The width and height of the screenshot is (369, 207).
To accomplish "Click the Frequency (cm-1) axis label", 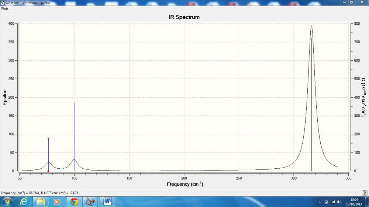I will [x=185, y=184].
